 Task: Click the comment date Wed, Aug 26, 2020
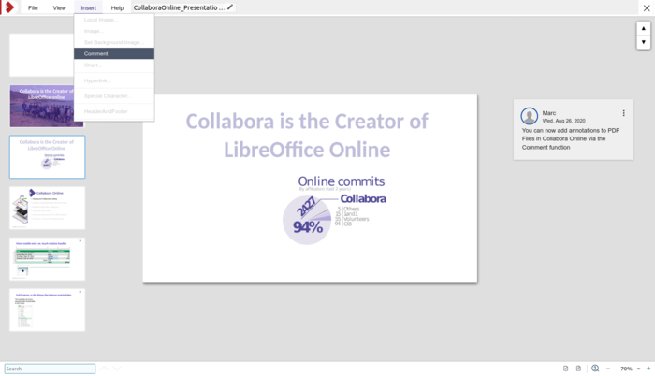tap(563, 121)
